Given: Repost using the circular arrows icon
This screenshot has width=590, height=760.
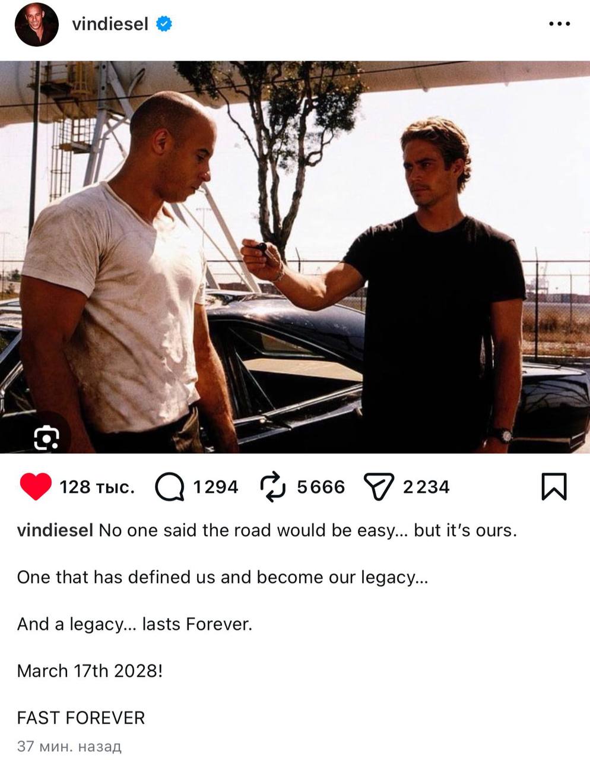Looking at the screenshot, I should point(273,487).
